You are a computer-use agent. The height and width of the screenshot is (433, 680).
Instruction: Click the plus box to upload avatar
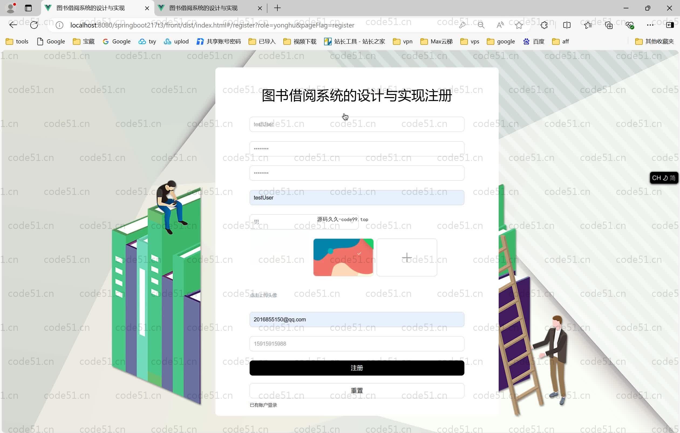tap(407, 257)
